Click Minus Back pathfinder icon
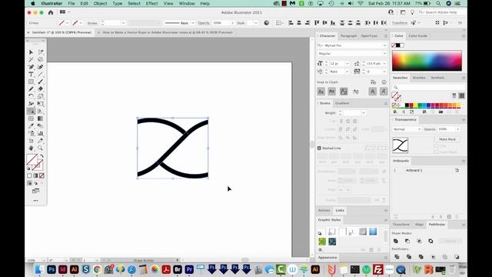The image size is (492, 277). pyautogui.click(x=457, y=256)
